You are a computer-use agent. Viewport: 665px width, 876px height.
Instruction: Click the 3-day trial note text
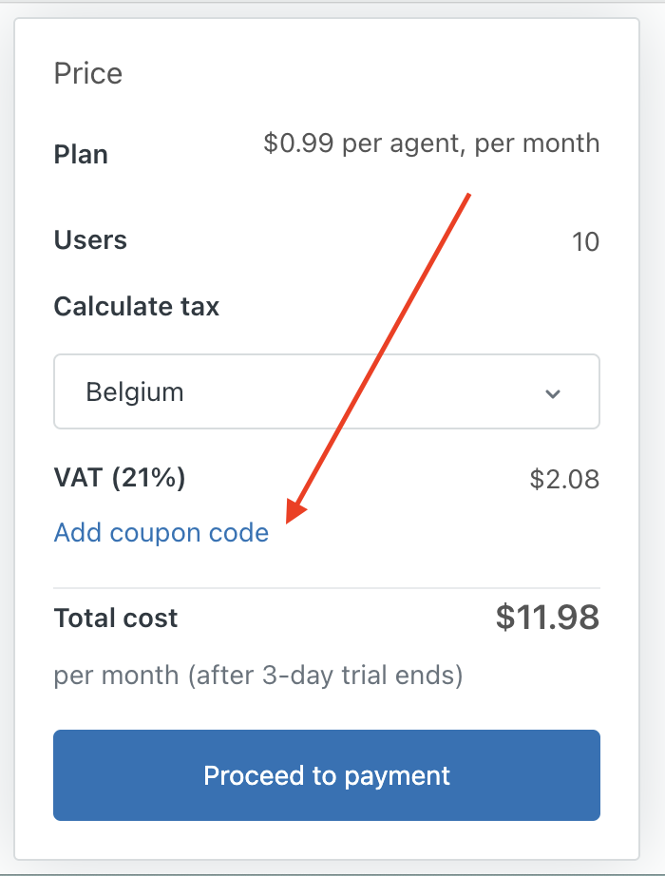tap(256, 676)
